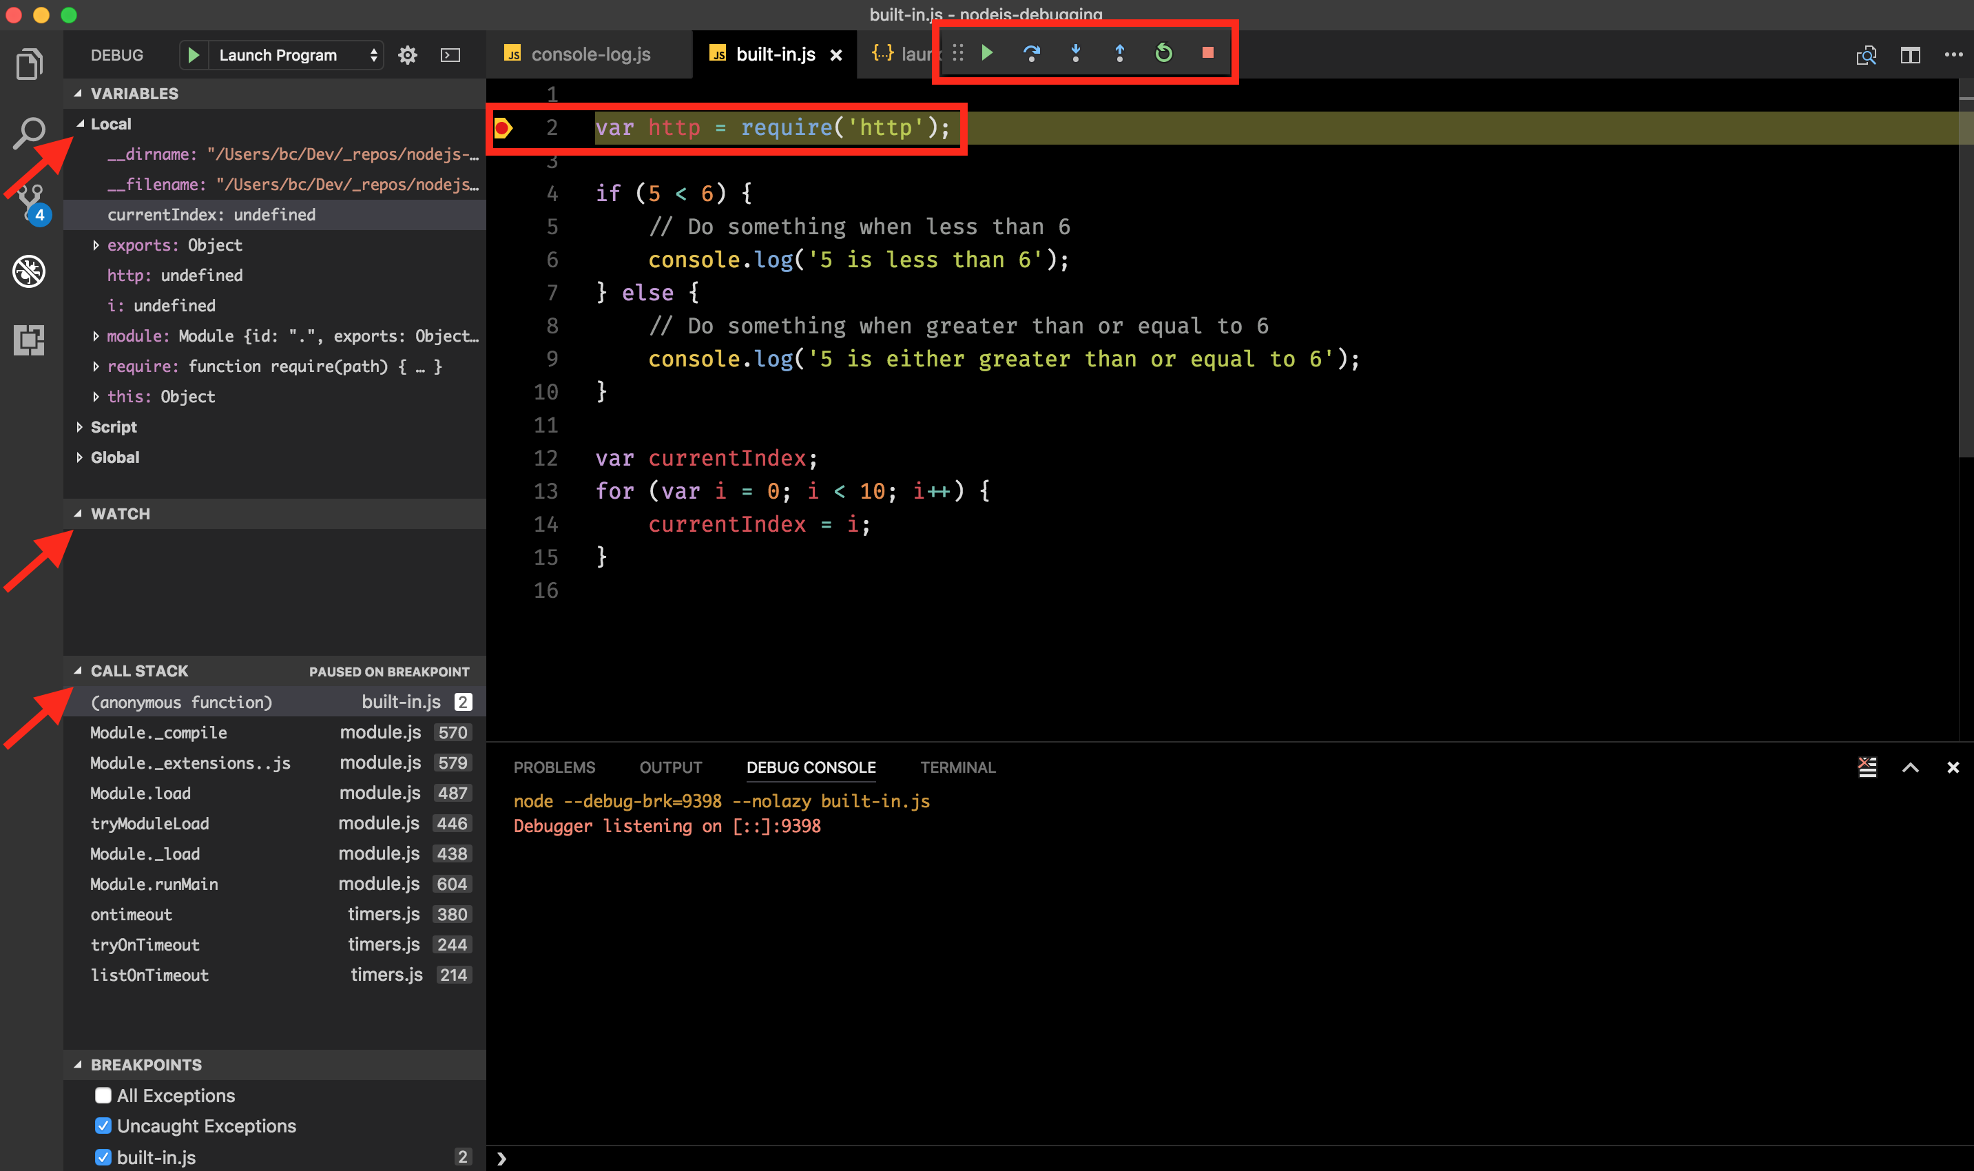Open the editor More Actions menu

point(1953,55)
